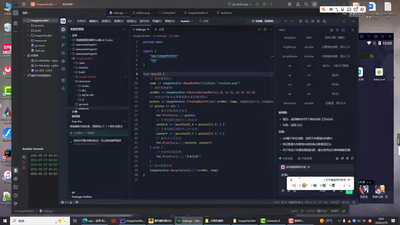Expand the assets folder
The image size is (400, 225).
[x=85, y=86]
